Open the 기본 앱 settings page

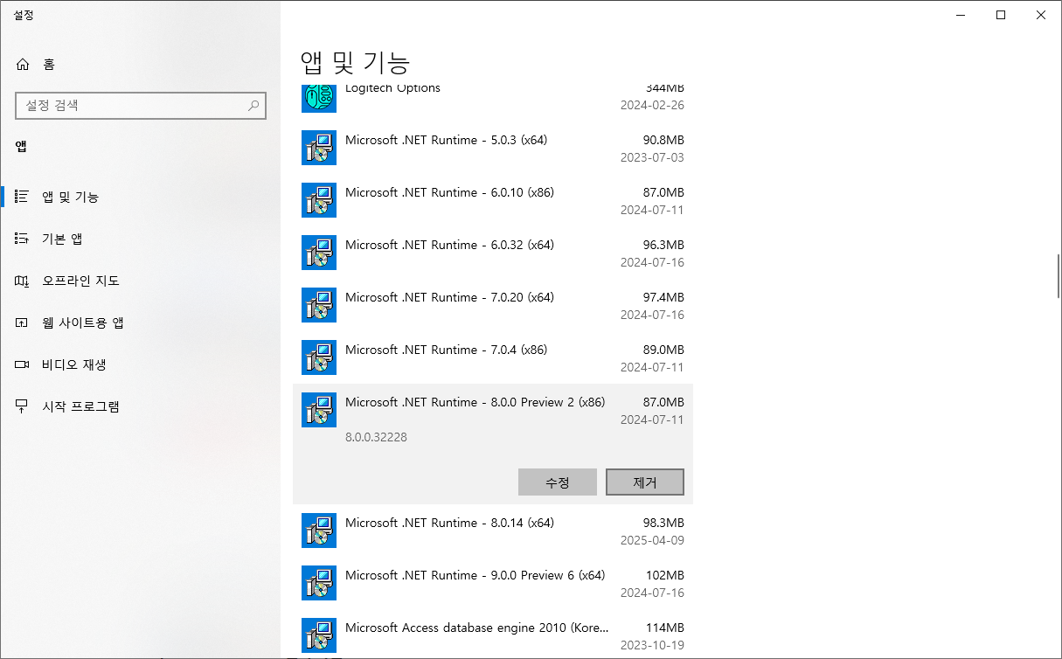(140, 239)
